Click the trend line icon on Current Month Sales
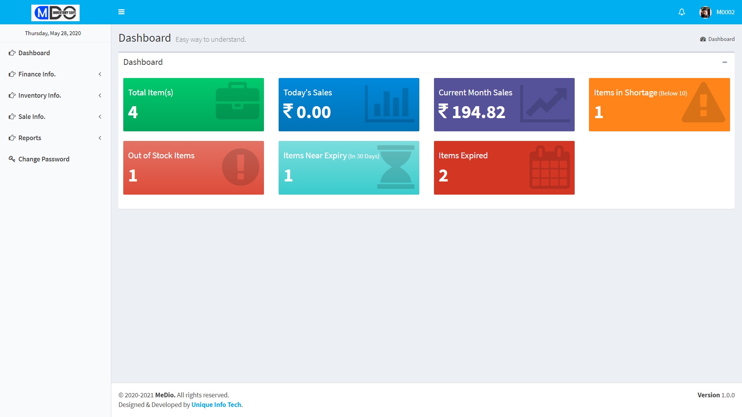Screen dimensions: 742x417 point(545,103)
